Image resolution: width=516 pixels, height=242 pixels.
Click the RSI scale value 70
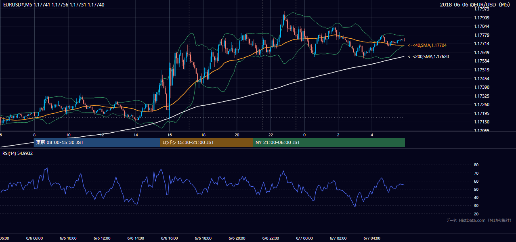[x=476, y=173]
